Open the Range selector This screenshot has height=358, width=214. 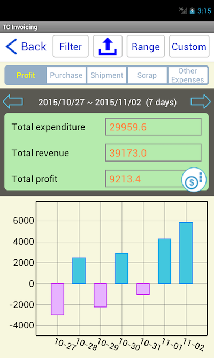(146, 46)
